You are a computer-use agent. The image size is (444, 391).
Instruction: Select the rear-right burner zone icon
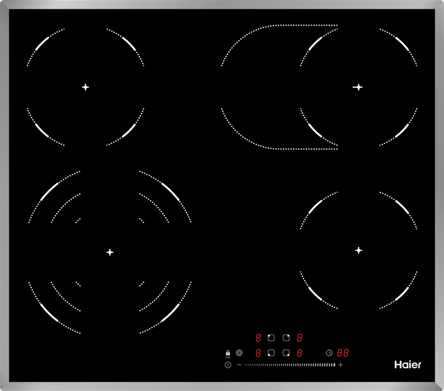point(286,337)
